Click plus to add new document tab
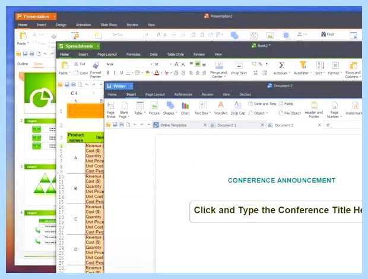Image resolution: width=368 pixels, height=279 pixels. click(x=328, y=125)
